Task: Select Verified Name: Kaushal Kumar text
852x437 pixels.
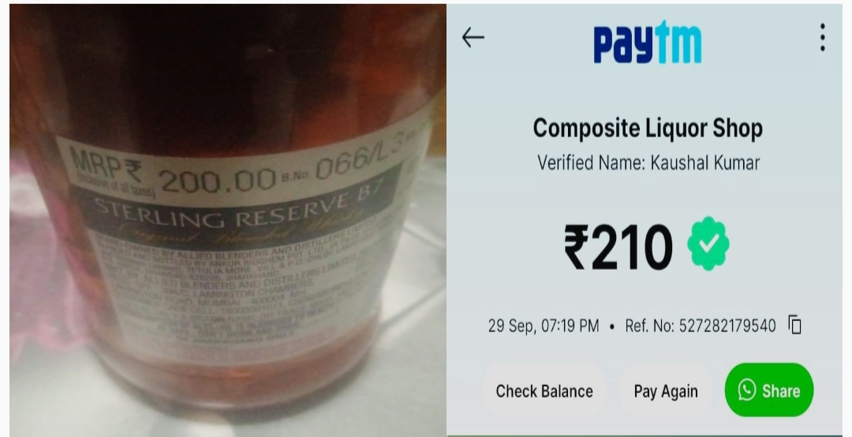Action: (x=648, y=162)
